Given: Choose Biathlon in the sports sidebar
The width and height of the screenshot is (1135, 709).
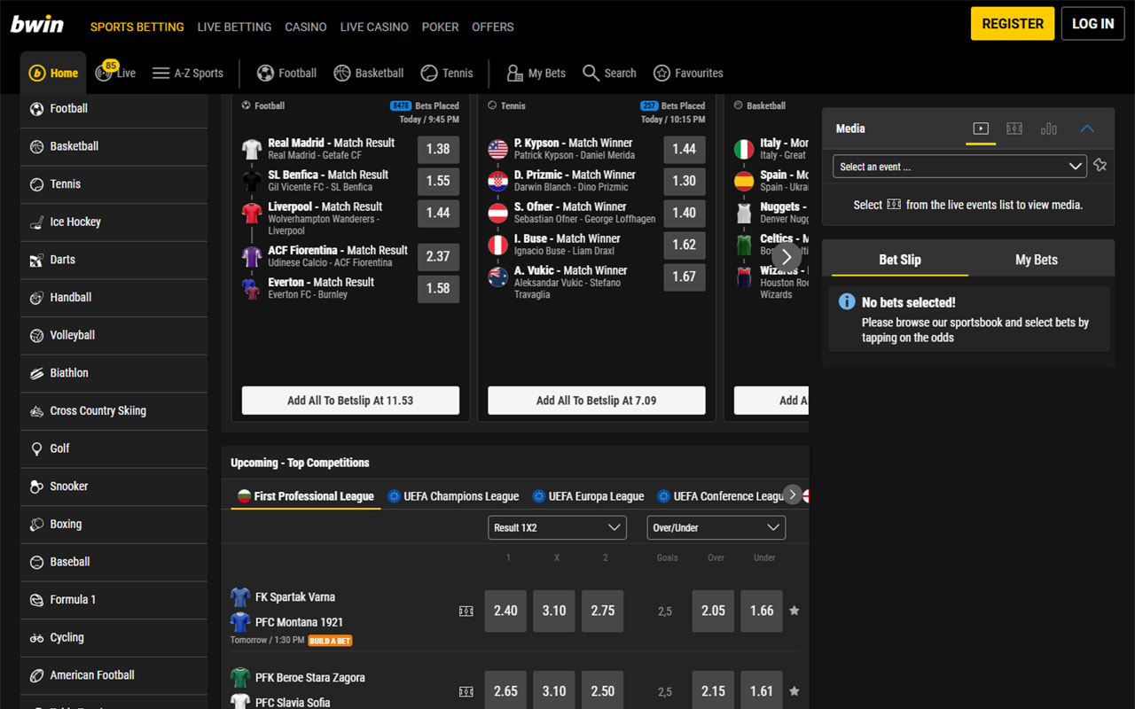Looking at the screenshot, I should 113,373.
